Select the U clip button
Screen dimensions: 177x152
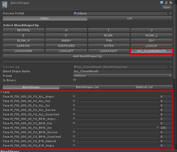point(152,30)
